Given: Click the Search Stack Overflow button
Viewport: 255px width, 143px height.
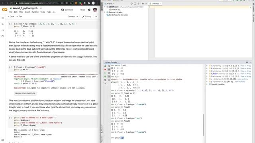Looking at the screenshot, I should [x=25, y=93].
